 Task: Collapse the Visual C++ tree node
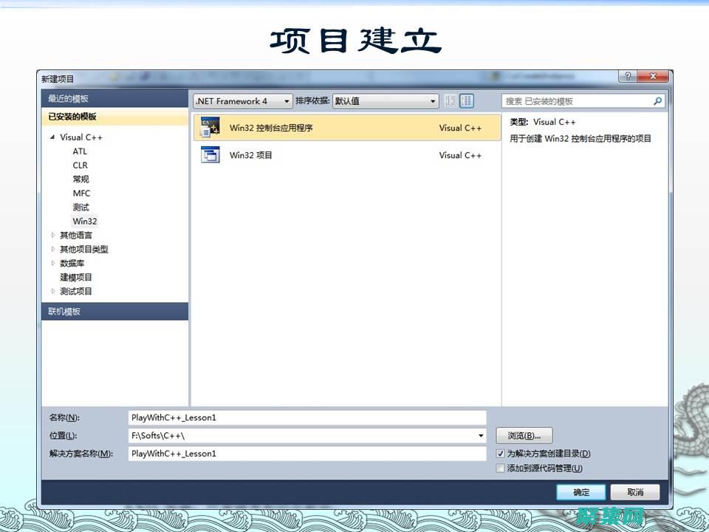[52, 137]
